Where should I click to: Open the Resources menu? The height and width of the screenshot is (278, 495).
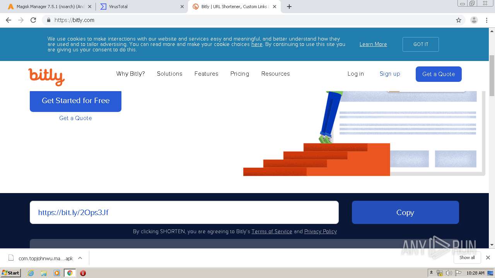pyautogui.click(x=275, y=74)
